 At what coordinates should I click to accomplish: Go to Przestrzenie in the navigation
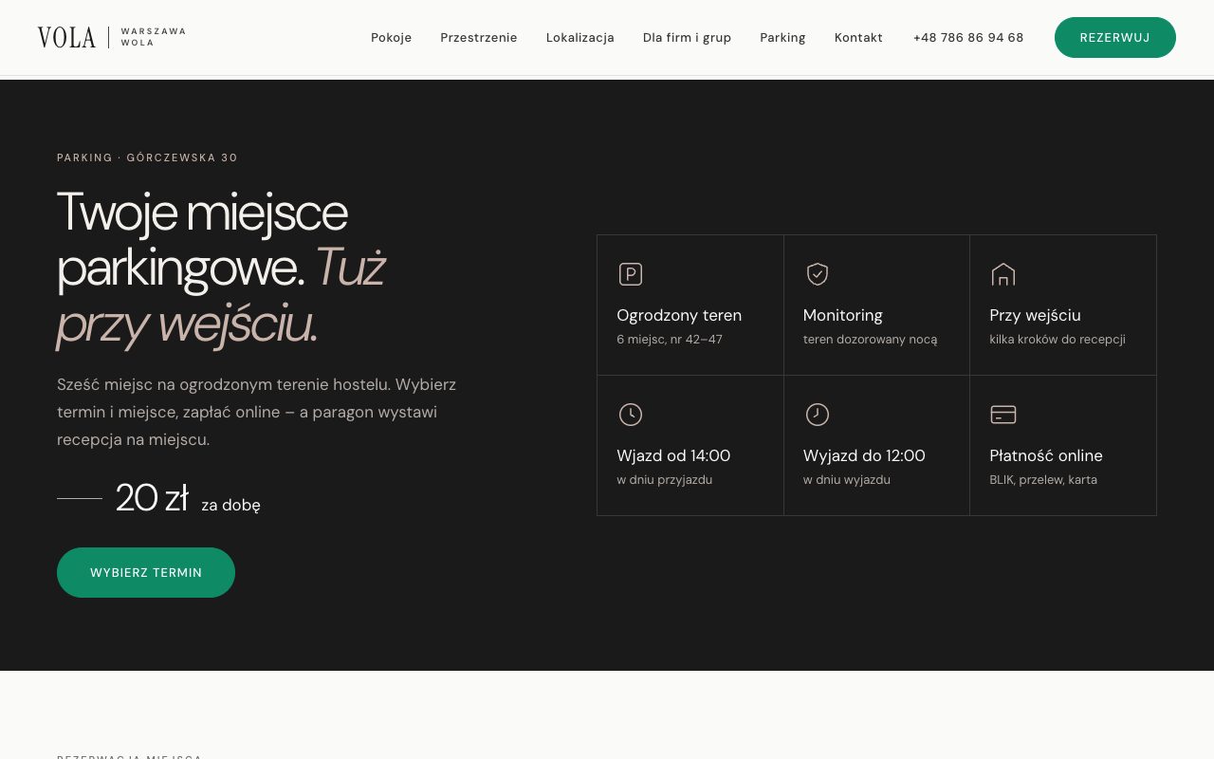click(x=479, y=38)
